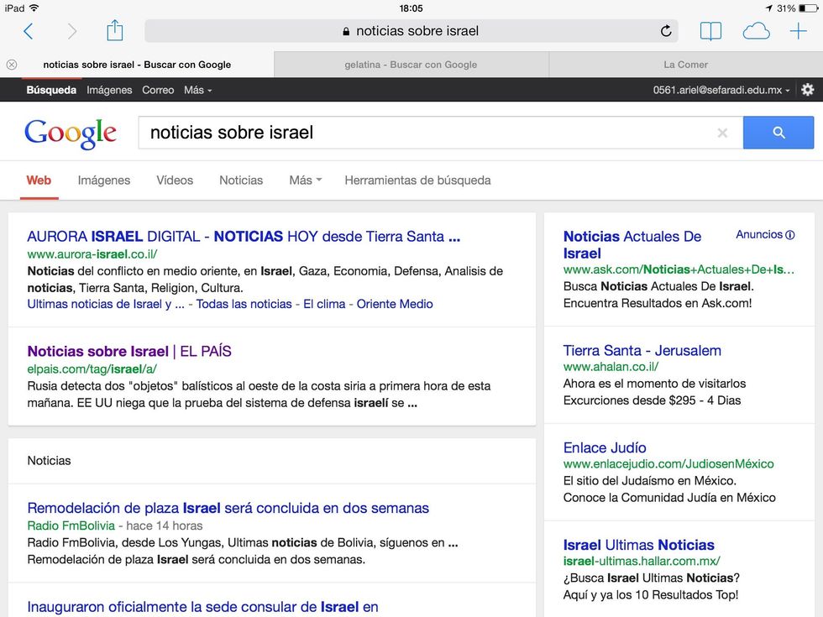Click the blue Google search magnifier button

(778, 133)
